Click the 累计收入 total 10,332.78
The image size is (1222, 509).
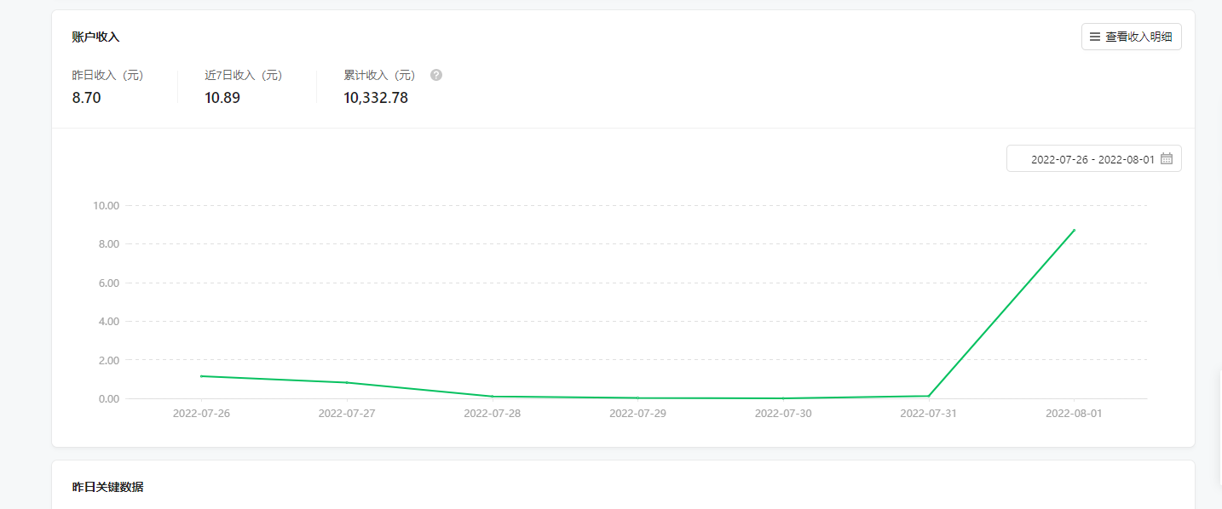376,98
